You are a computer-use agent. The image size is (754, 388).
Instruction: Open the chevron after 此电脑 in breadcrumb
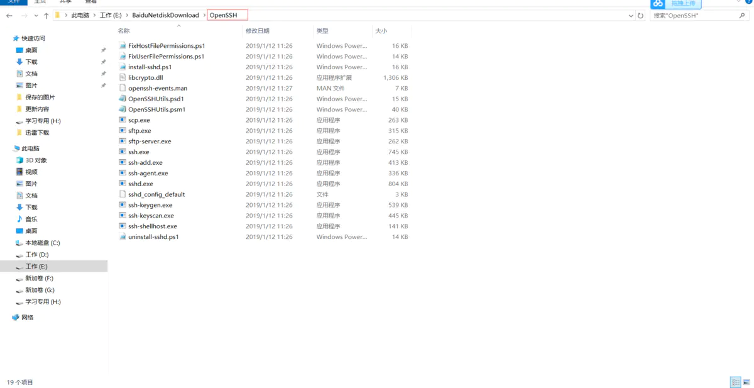pos(94,15)
